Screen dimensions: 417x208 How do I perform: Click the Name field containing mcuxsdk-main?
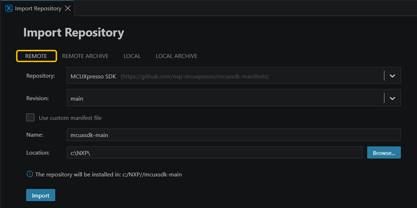(234, 135)
